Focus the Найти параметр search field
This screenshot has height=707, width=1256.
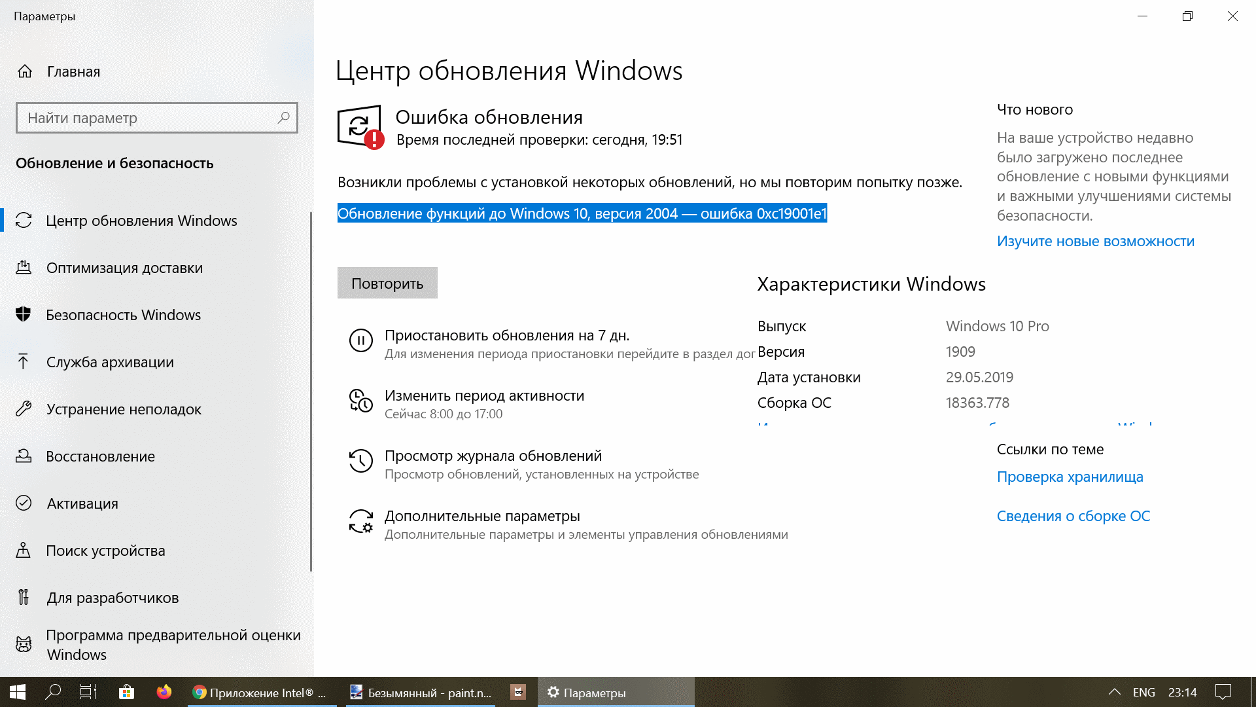coord(157,118)
